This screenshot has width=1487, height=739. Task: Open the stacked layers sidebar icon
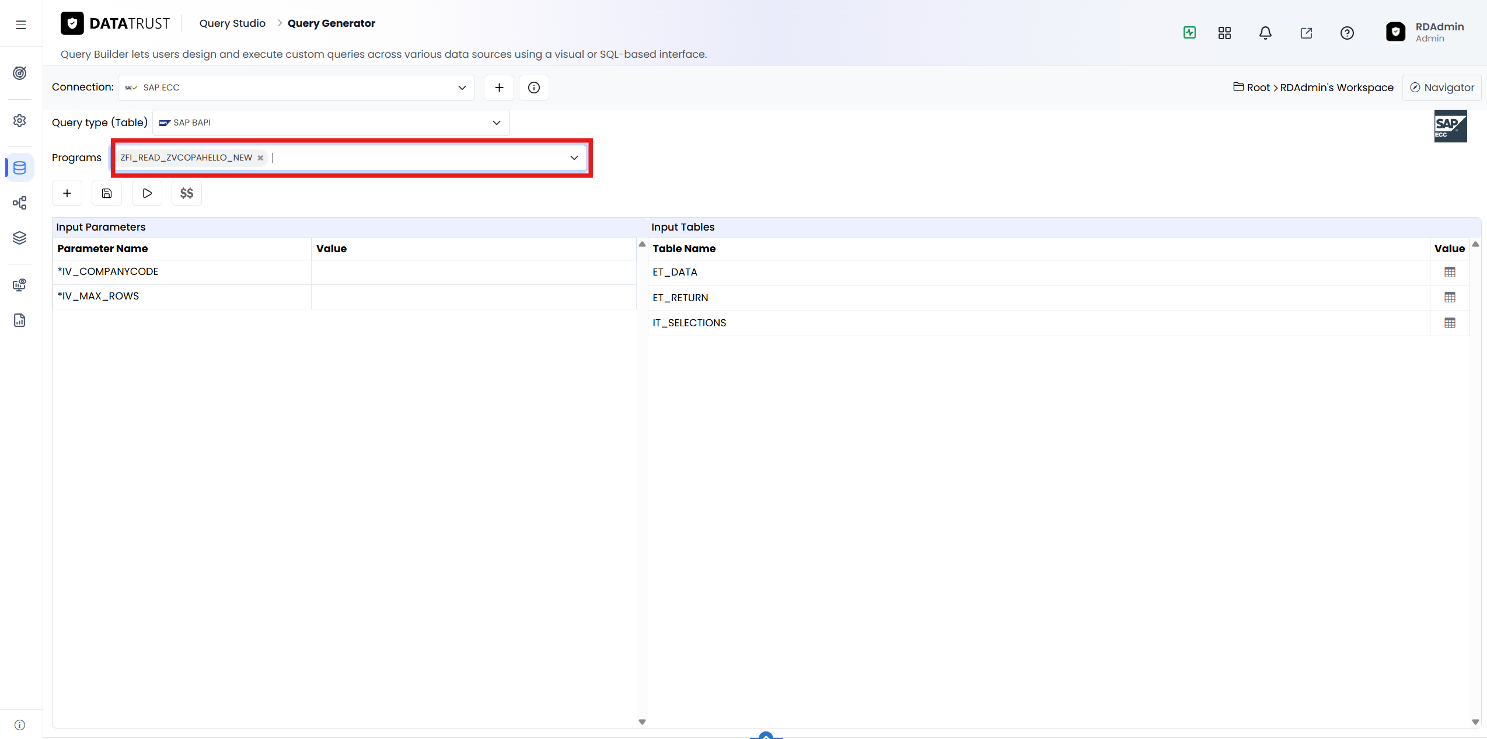20,238
